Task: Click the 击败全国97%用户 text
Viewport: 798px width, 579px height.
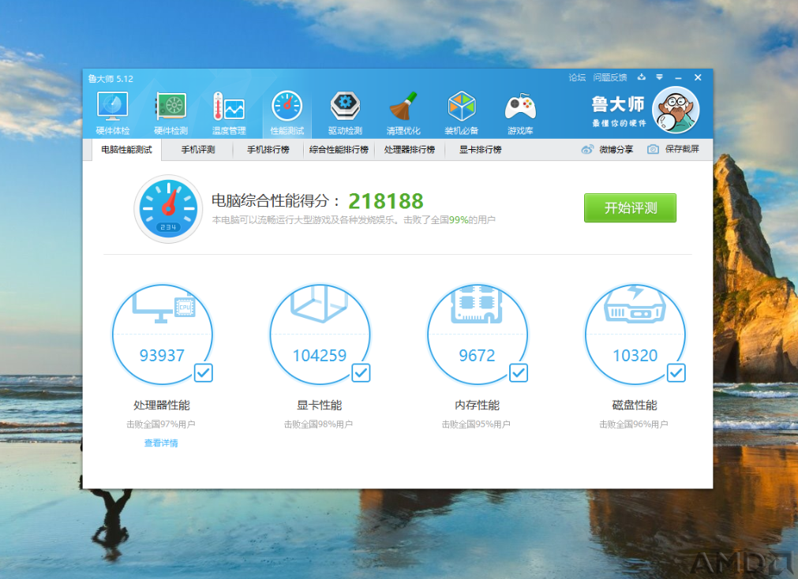Action: pos(161,424)
